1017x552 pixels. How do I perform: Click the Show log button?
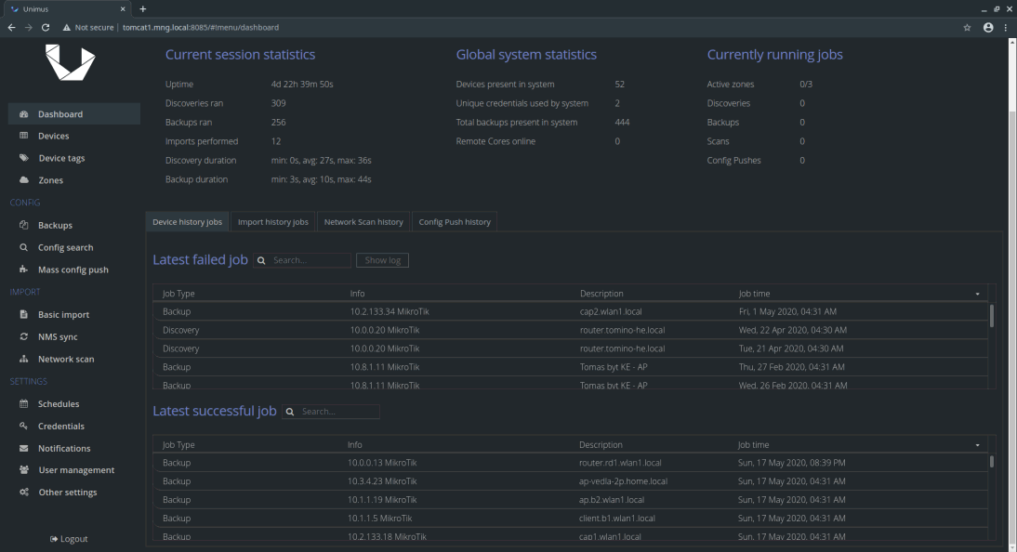click(x=381, y=260)
